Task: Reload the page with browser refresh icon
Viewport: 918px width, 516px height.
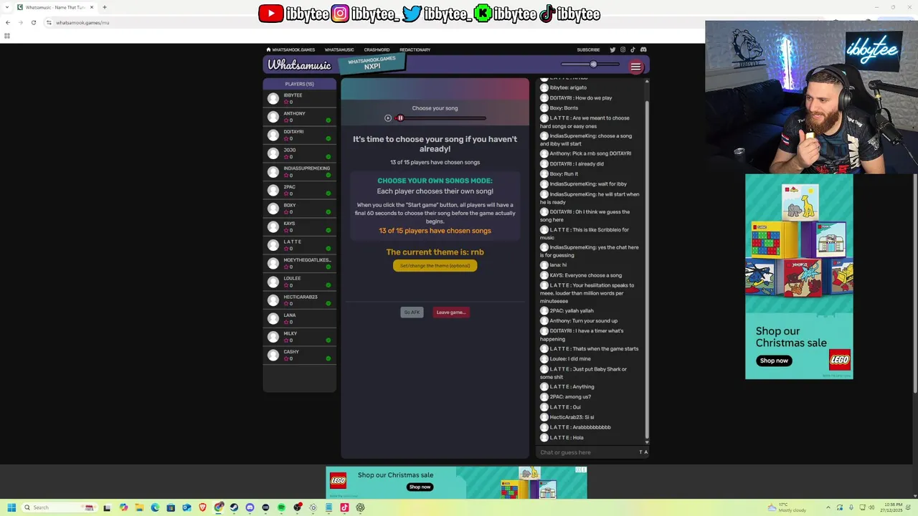Action: (x=33, y=22)
